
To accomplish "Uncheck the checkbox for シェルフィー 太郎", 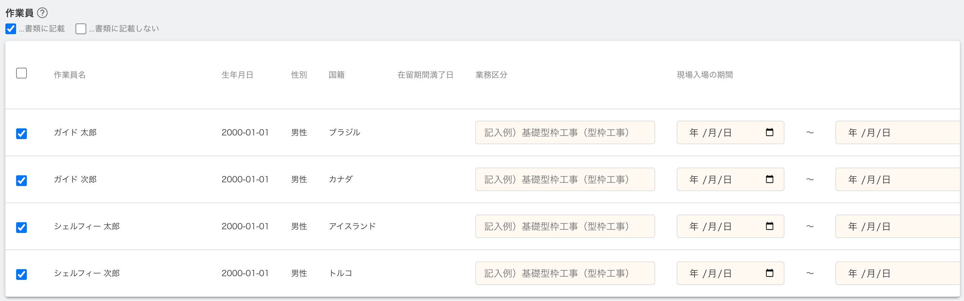I will (22, 227).
